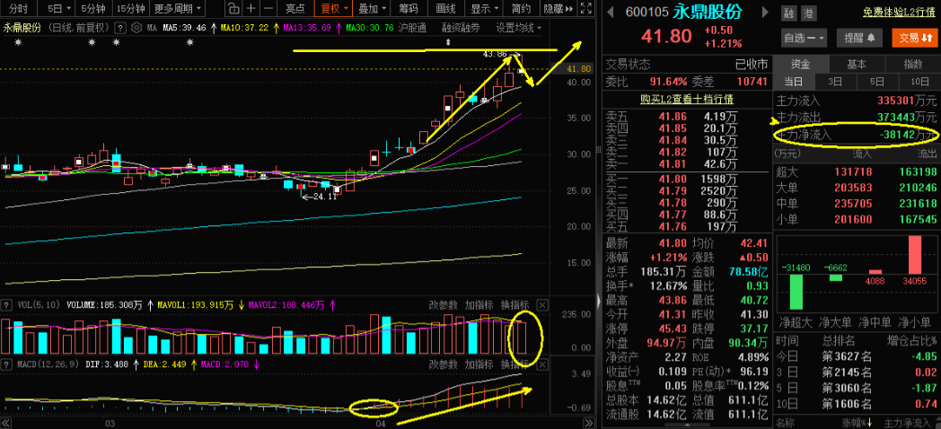Select 10日 fund flow period
Viewport: 941px width, 429px height.
[x=919, y=82]
